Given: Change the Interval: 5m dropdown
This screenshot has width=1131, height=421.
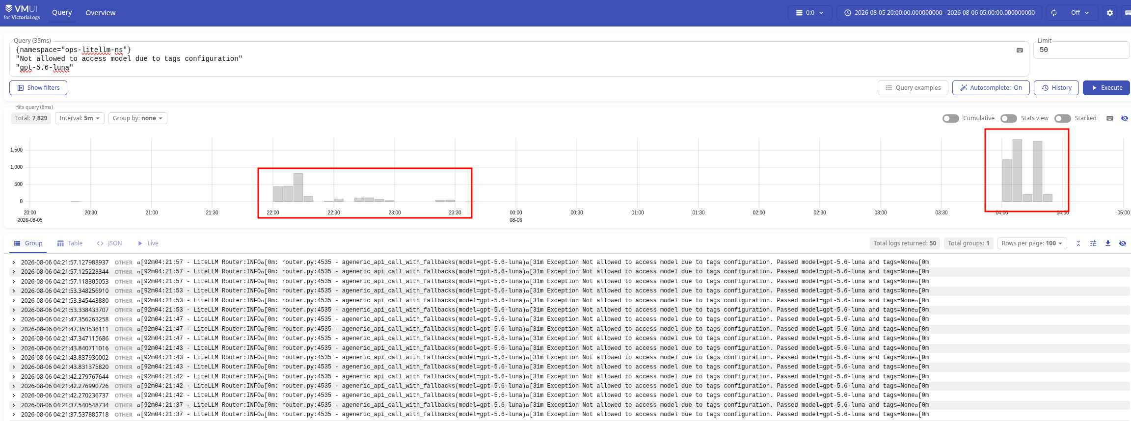Looking at the screenshot, I should pos(80,118).
